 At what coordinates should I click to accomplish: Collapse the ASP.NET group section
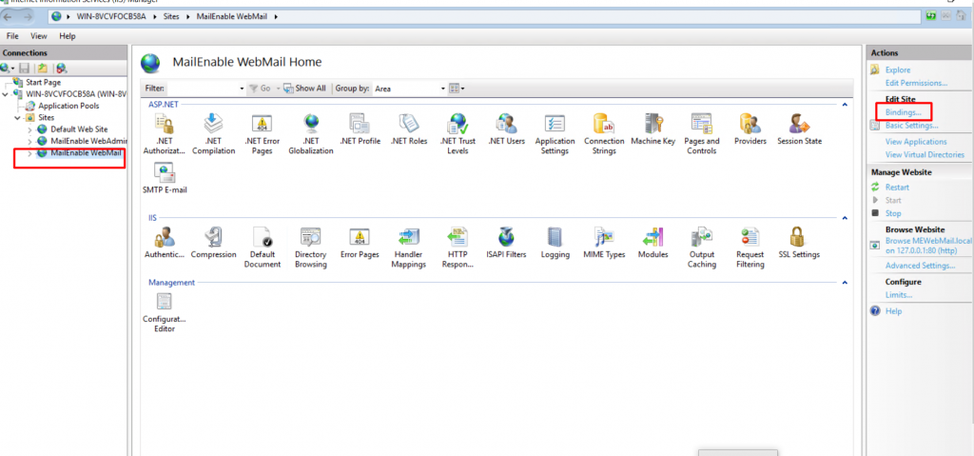[845, 105]
